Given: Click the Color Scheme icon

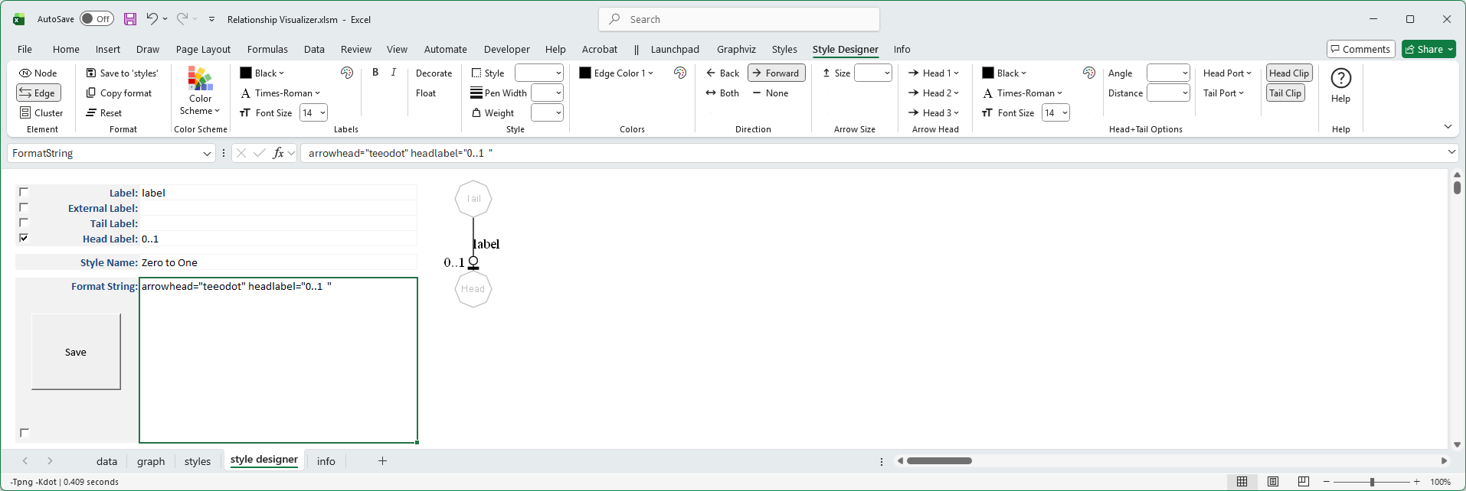Looking at the screenshot, I should pos(200,79).
